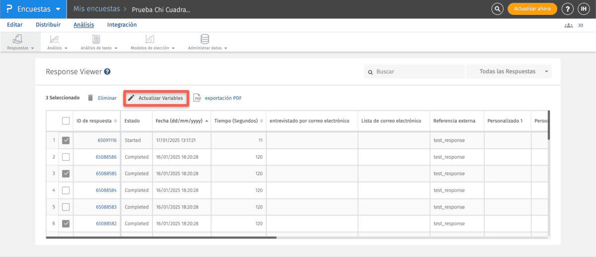Click the exportación PDF link
This screenshot has height=257, width=596.
point(223,98)
